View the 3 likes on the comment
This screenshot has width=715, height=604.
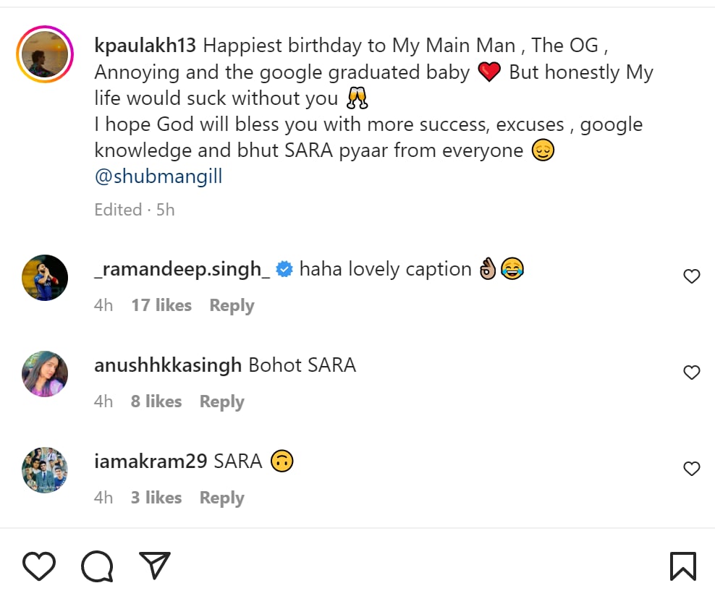click(x=156, y=498)
